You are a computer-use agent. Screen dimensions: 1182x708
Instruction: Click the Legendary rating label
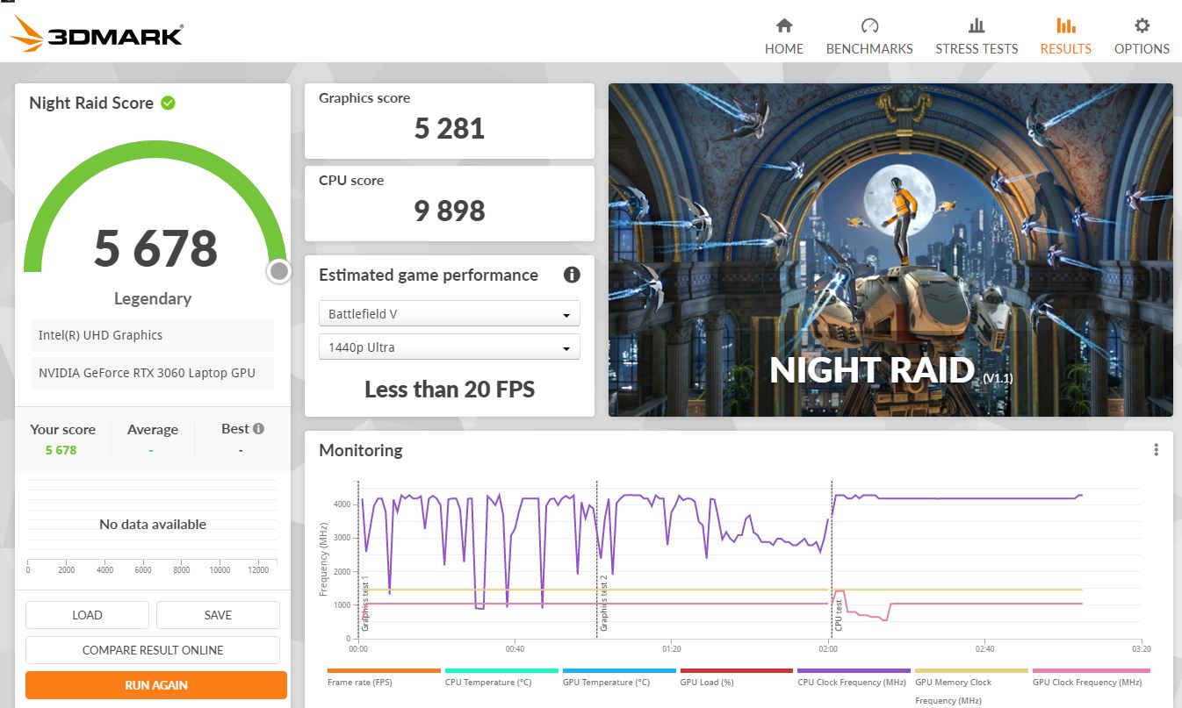tap(153, 298)
